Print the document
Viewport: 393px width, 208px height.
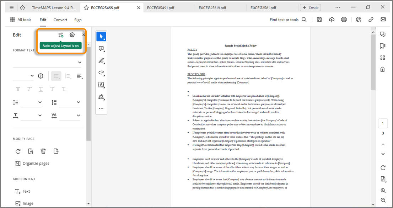point(344,20)
